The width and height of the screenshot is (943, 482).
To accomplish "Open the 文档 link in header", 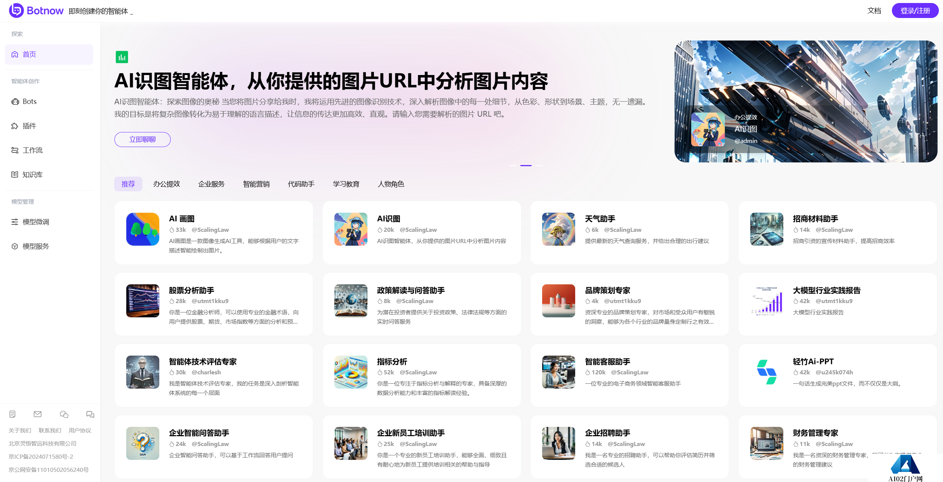I will [874, 11].
